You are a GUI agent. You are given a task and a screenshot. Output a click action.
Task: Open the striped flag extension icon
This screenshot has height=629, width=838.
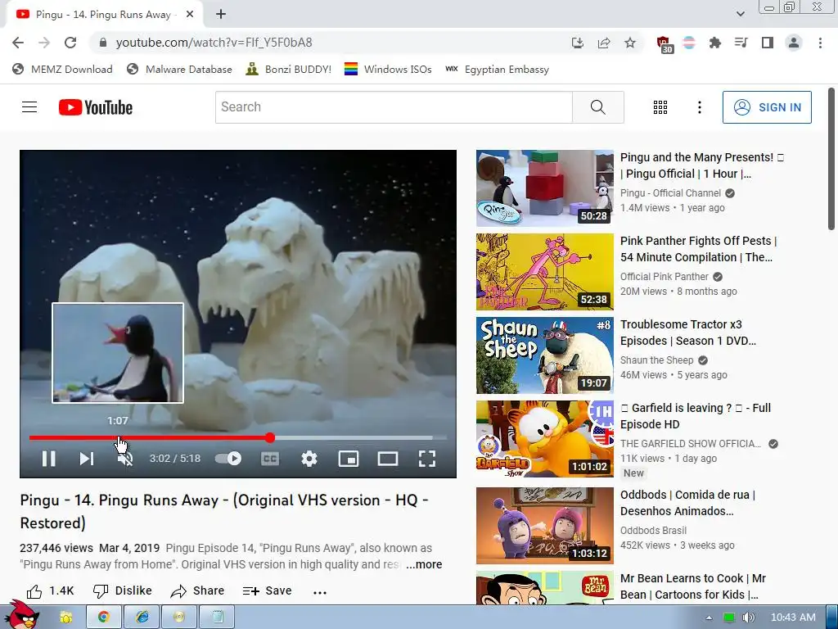click(x=689, y=43)
